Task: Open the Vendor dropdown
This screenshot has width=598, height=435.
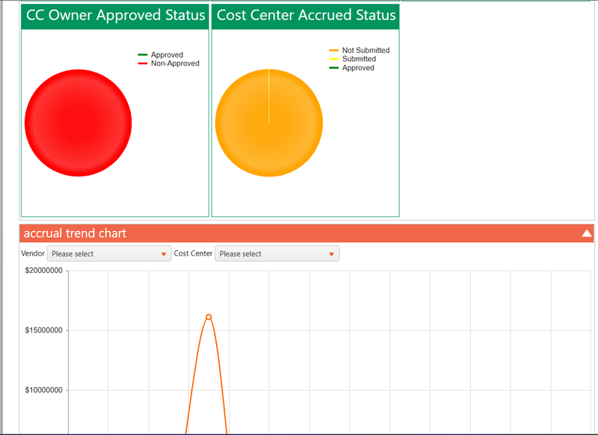Action: coord(109,254)
